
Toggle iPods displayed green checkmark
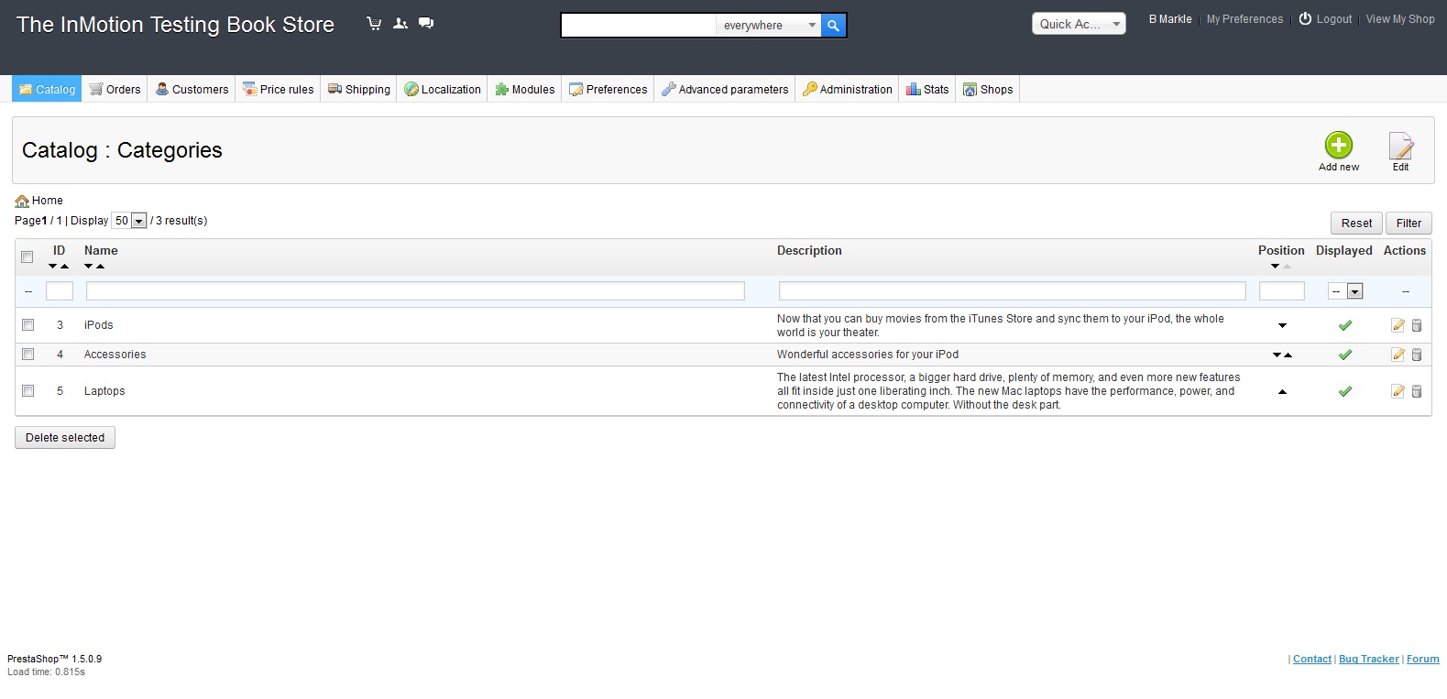1345,325
